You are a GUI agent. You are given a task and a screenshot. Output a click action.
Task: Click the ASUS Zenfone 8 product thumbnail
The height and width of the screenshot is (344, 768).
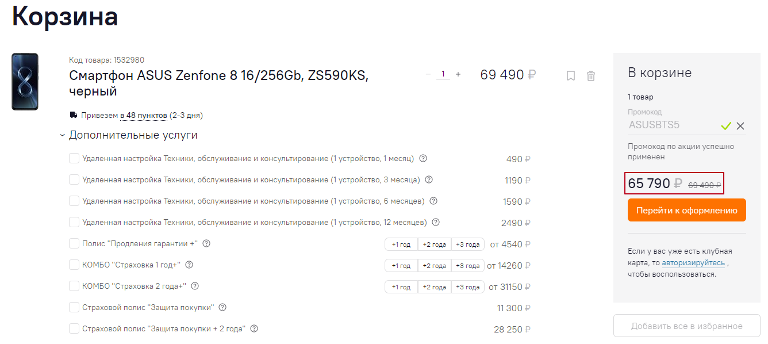[25, 82]
